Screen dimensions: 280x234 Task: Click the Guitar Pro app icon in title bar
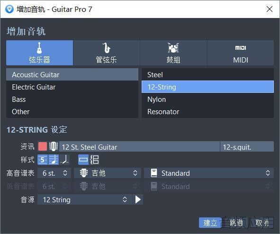point(9,9)
